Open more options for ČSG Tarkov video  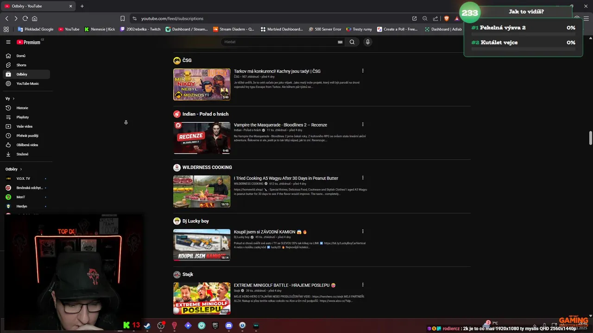(x=363, y=71)
